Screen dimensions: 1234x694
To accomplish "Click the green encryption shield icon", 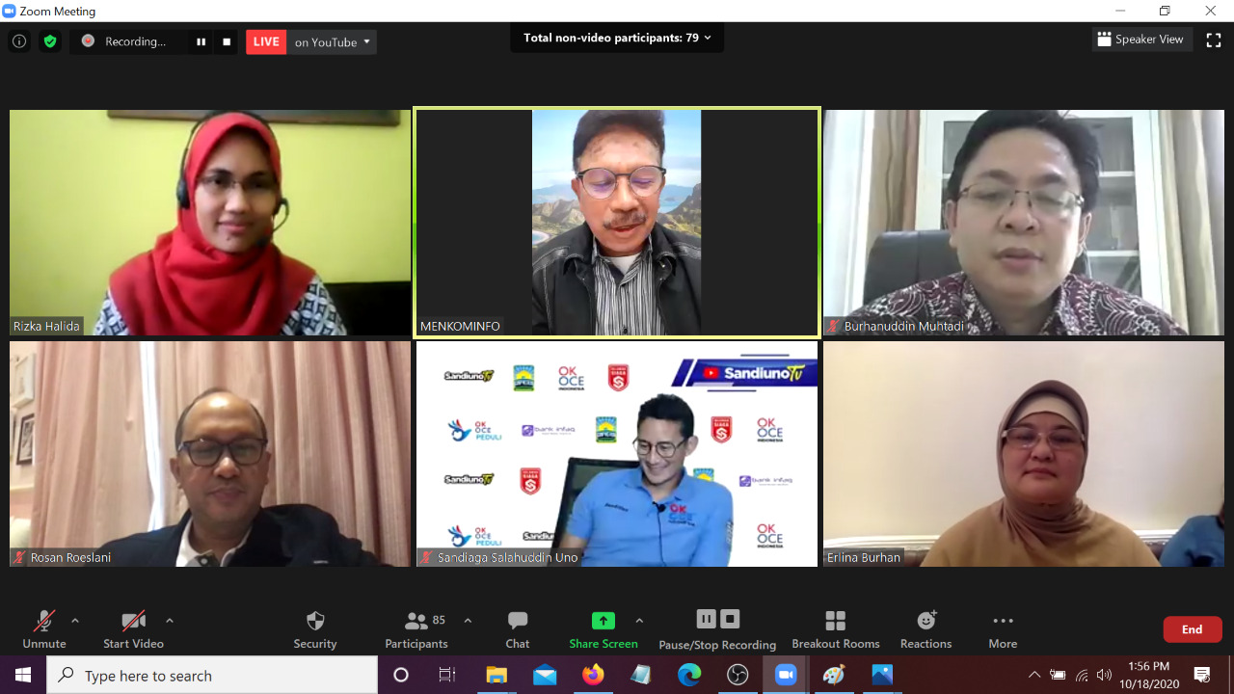I will (49, 41).
